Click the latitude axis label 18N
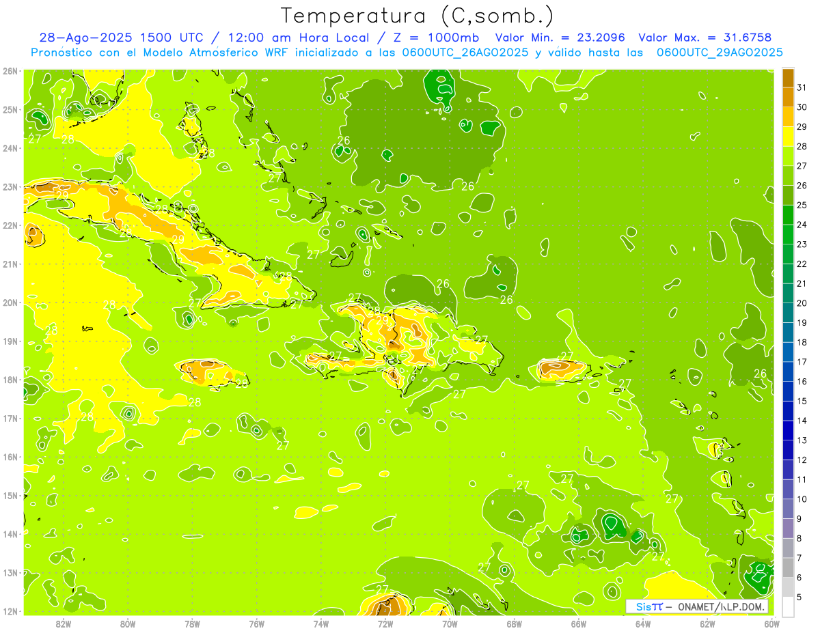This screenshot has width=820, height=633. click(x=10, y=380)
